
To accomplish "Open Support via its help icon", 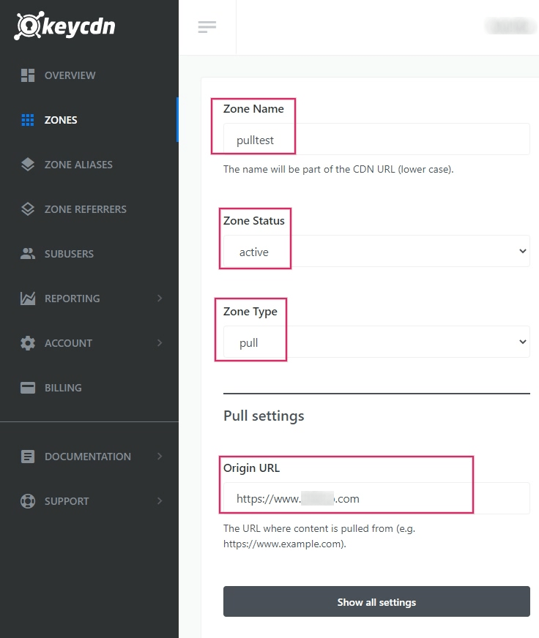I will click(x=28, y=500).
